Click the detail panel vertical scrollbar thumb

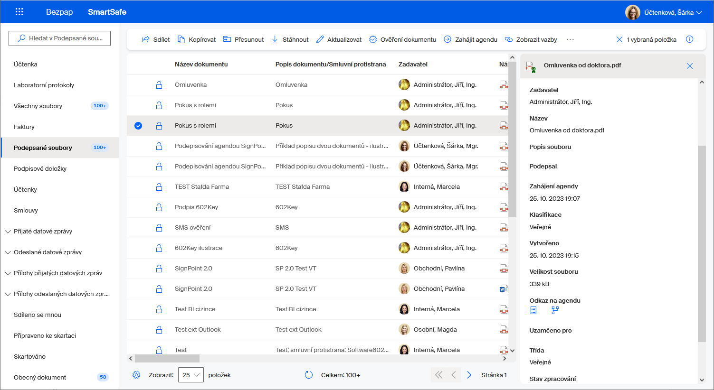[702, 244]
